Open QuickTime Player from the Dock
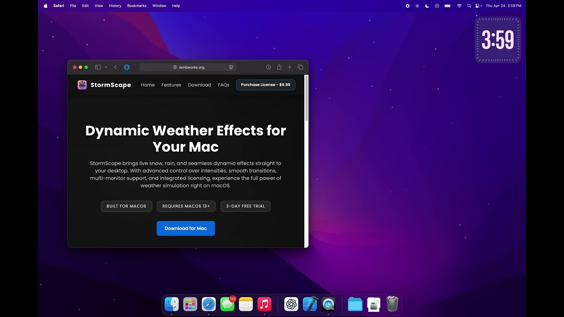This screenshot has height=317, width=564. point(328,304)
